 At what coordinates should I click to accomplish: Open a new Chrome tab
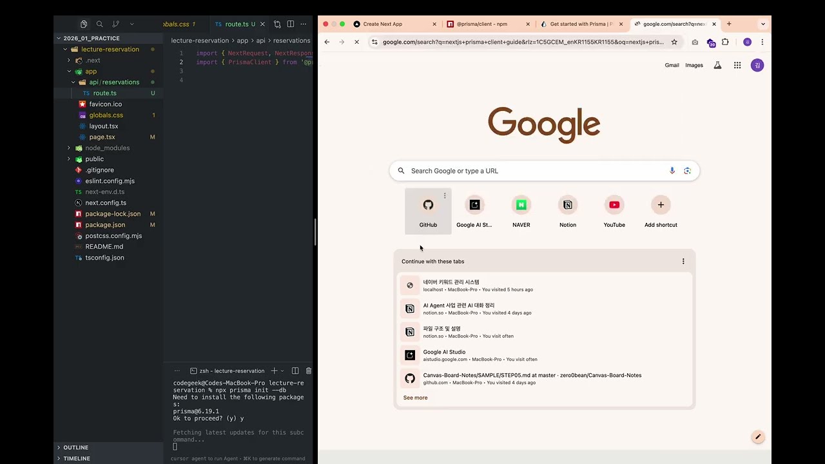[x=729, y=24]
